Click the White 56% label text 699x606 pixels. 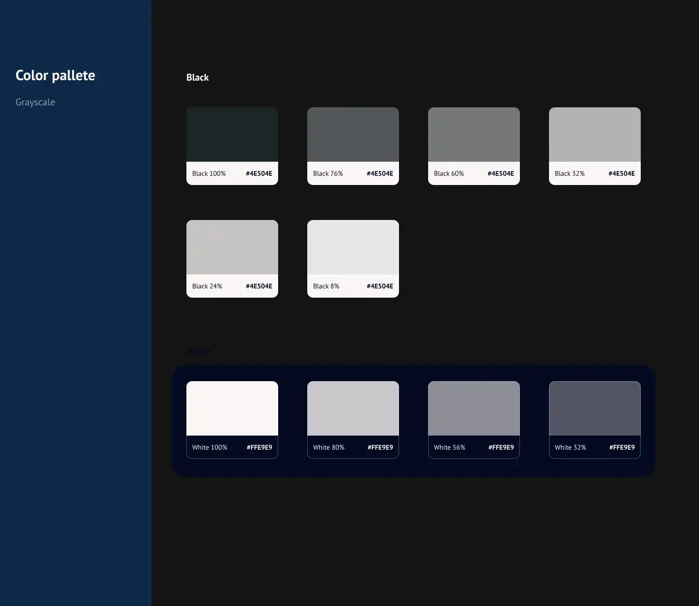pos(449,447)
